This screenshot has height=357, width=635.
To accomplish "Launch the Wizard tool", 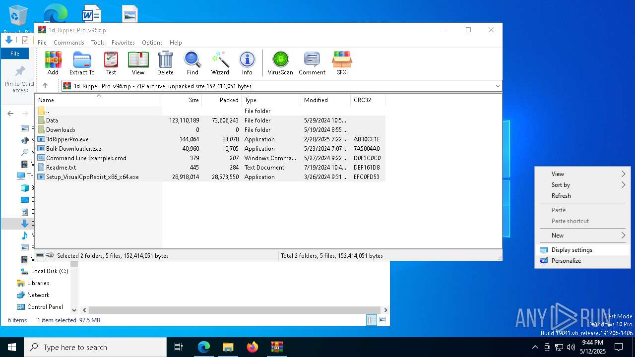I will tap(220, 63).
